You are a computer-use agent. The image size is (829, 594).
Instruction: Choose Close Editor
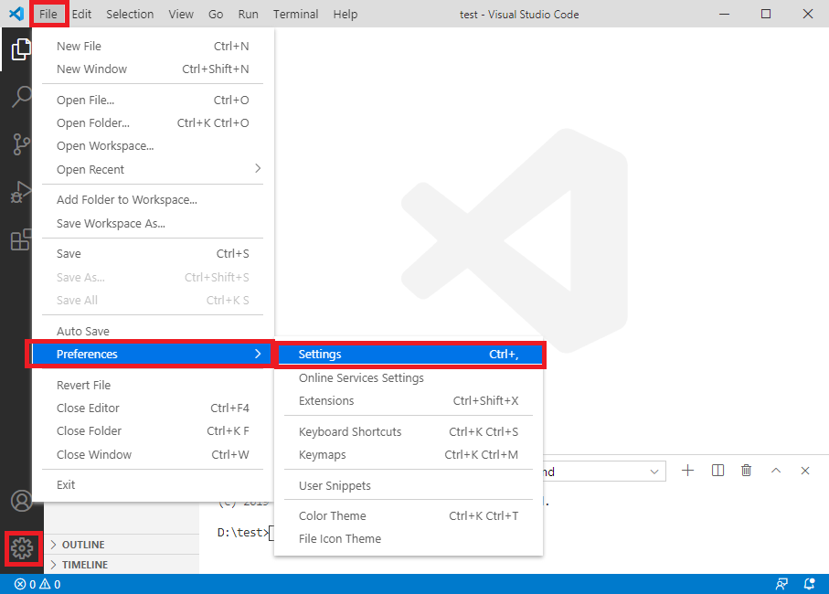tap(153, 408)
